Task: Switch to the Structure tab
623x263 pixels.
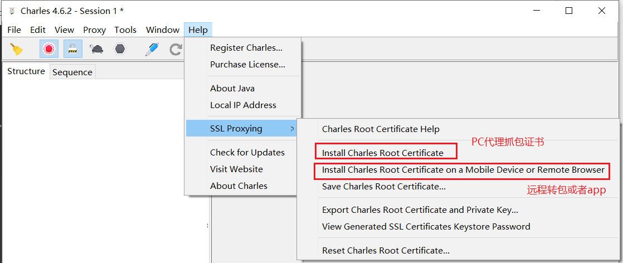Action: coord(26,71)
